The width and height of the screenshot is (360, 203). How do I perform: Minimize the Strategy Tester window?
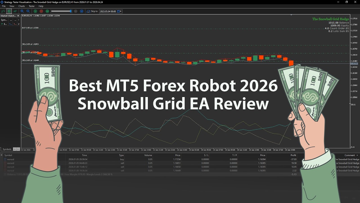tap(338, 2)
